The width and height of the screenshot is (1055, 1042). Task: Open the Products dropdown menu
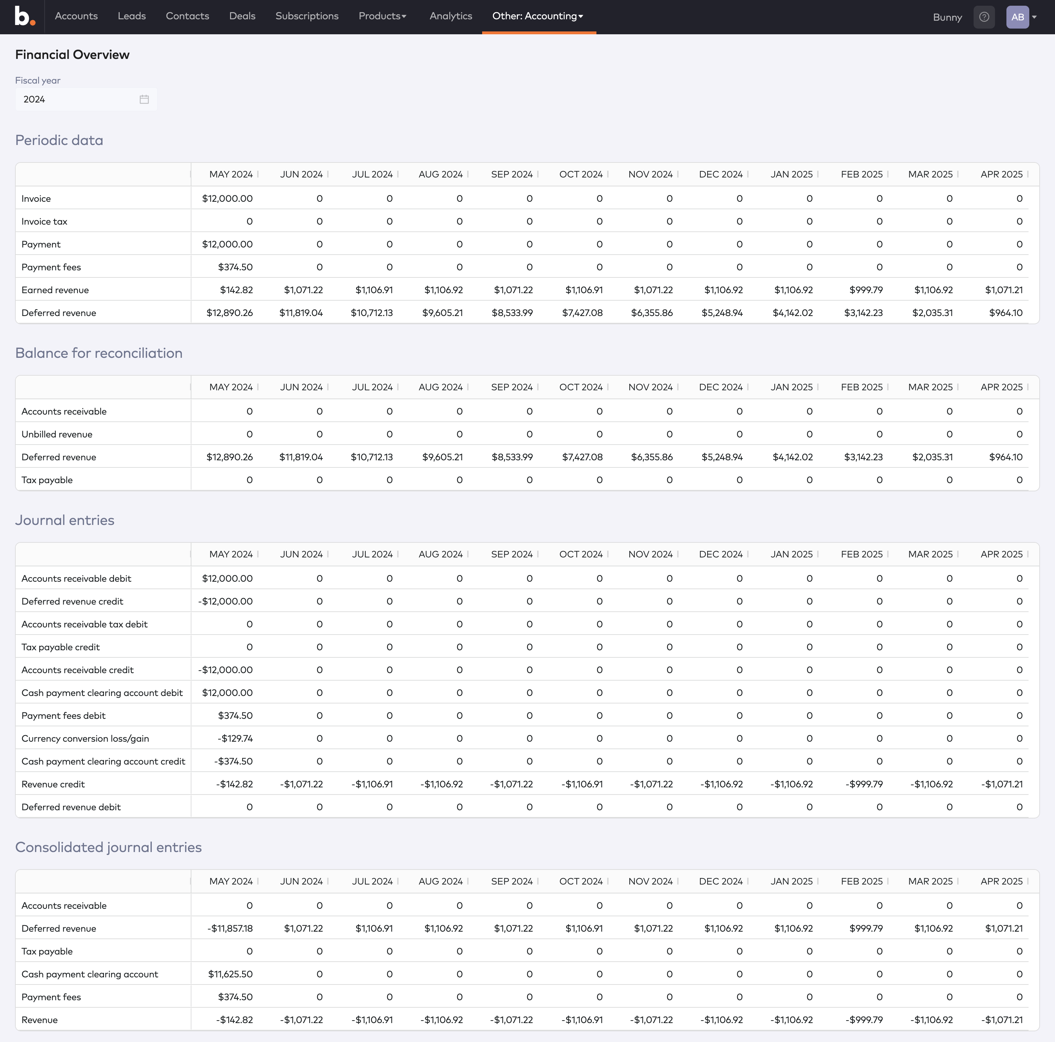pyautogui.click(x=382, y=16)
